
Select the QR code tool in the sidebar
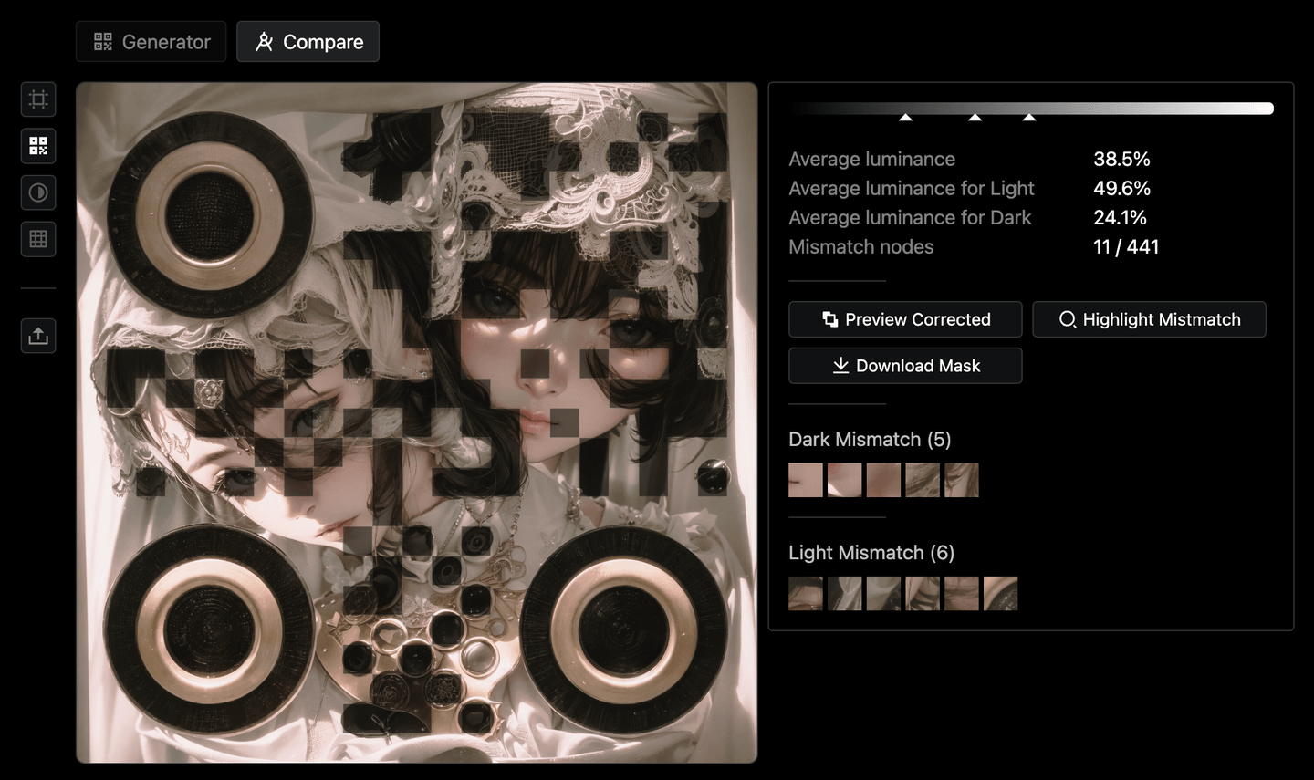pos(37,146)
